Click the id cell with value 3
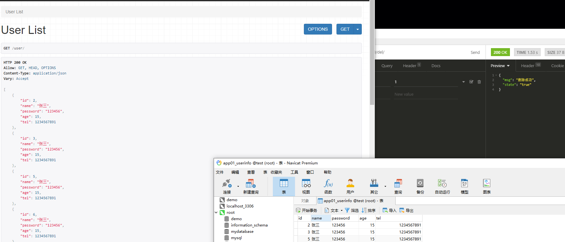 304,232
